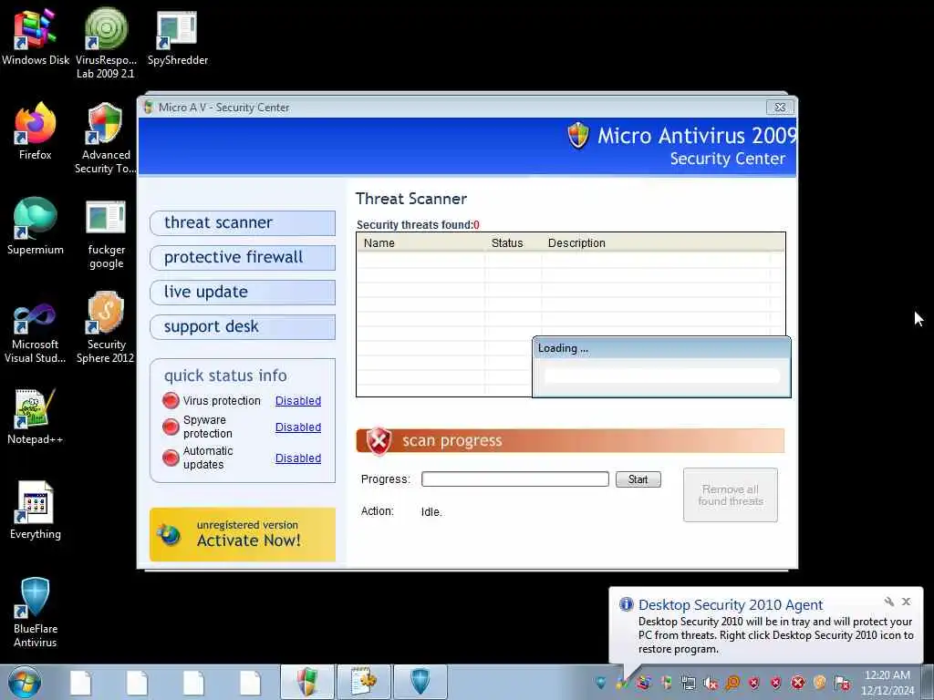Start the threat scan

(x=638, y=479)
